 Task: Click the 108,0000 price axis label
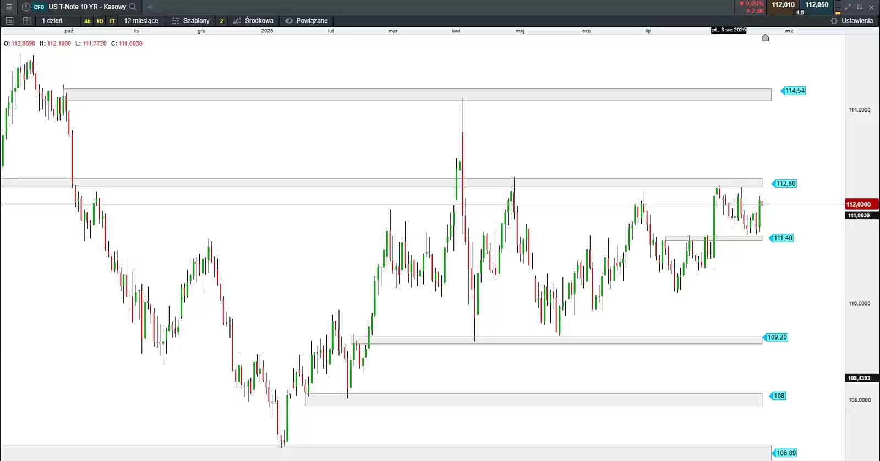(859, 400)
